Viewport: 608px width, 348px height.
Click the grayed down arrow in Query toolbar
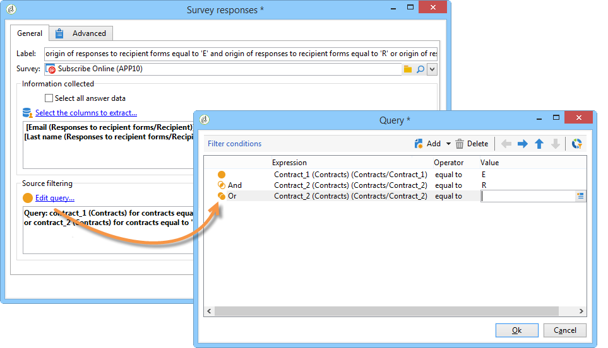point(556,144)
